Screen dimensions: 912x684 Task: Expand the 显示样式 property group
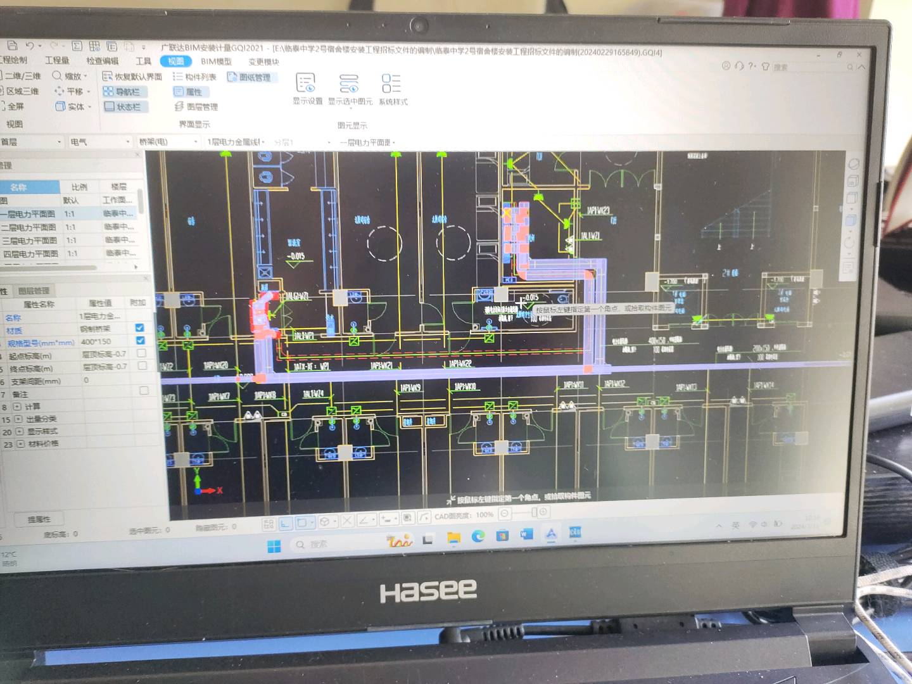pos(20,432)
